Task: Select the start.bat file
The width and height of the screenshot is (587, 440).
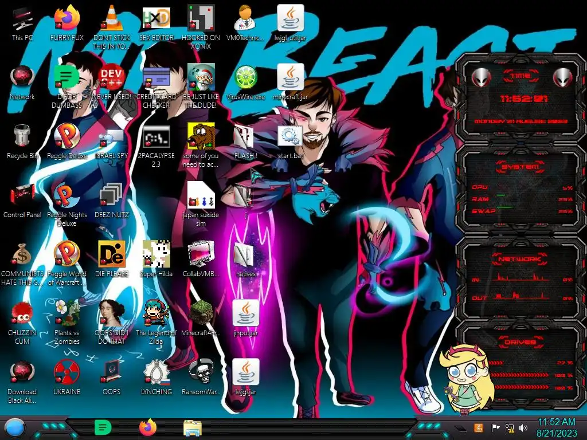Action: coord(290,136)
